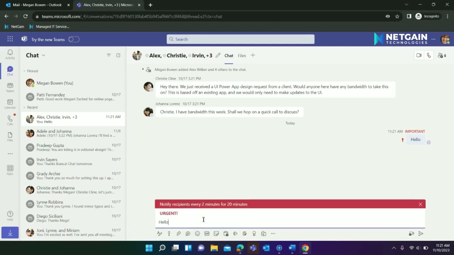Show more apps ellipsis in left rail

tap(10, 154)
